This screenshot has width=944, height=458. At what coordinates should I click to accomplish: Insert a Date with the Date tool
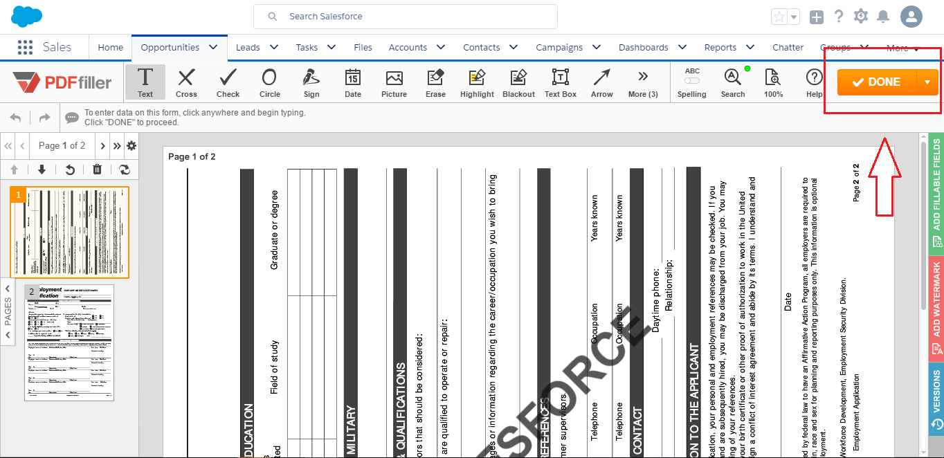(353, 82)
